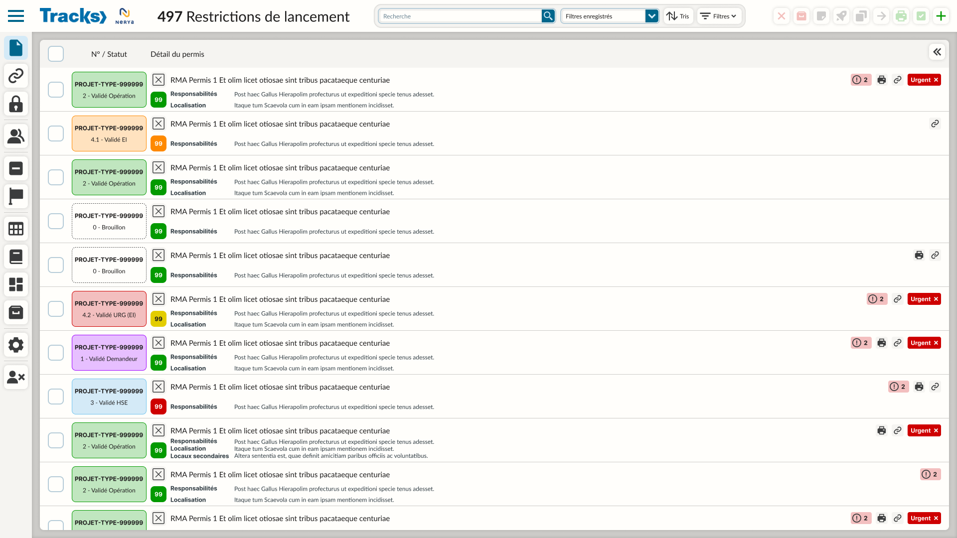Viewport: 957px width, 538px height.
Task: Click the duplicate copies toolbar icon
Action: pyautogui.click(x=861, y=16)
